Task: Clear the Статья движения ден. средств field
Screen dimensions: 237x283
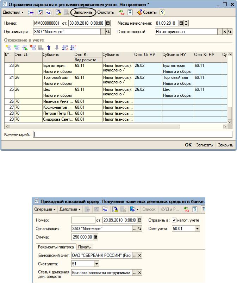Action: [139, 273]
